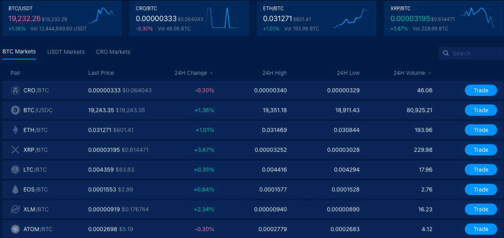Screen dimensions: 504x238
Task: Click 24H high value 19,351.18
Action: point(275,110)
